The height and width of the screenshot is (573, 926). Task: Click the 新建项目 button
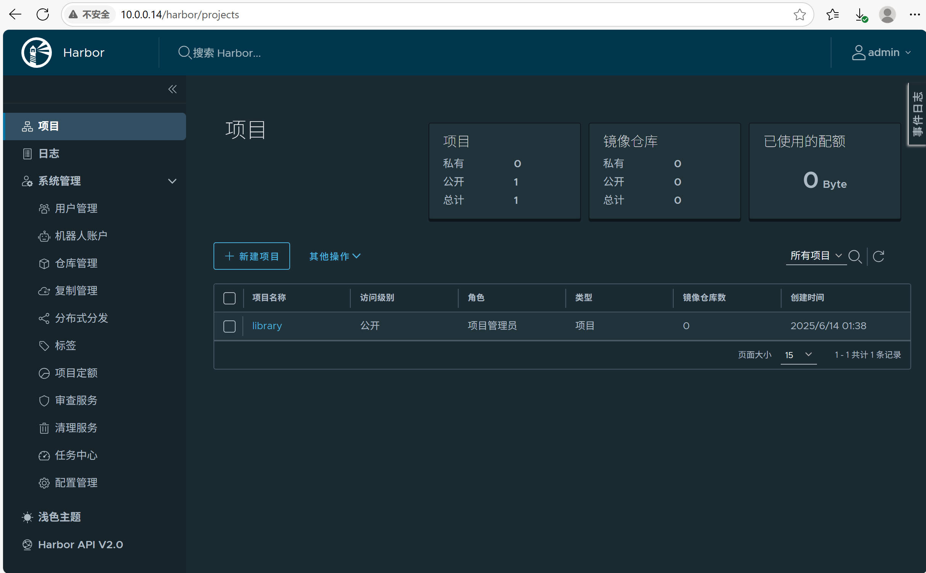point(252,256)
